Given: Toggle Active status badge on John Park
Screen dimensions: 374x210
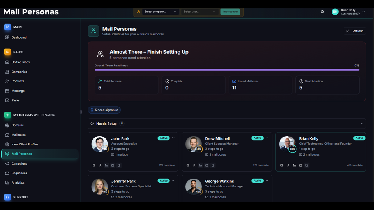Looking at the screenshot, I should click(163, 138).
